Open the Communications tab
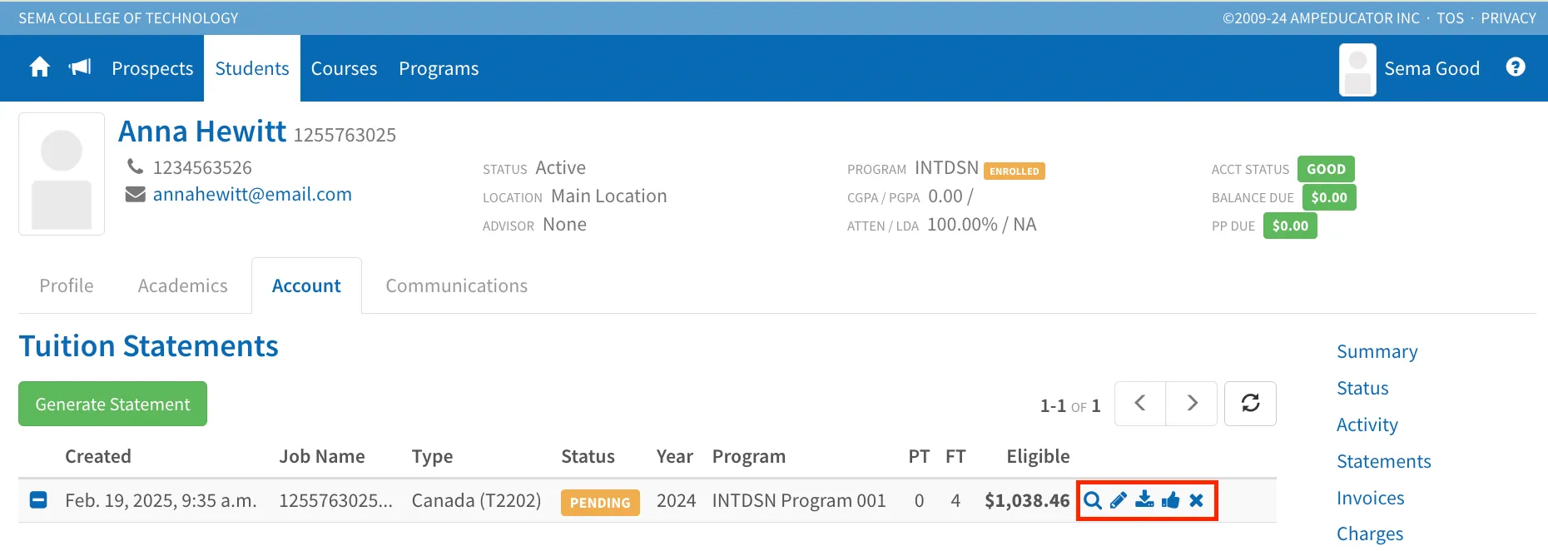The width and height of the screenshot is (1548, 551). coord(457,285)
